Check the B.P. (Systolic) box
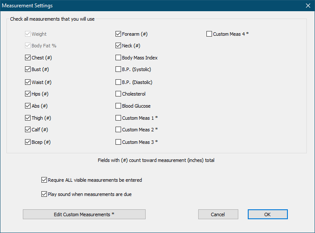Viewport: 315px width, 233px height. (119, 69)
